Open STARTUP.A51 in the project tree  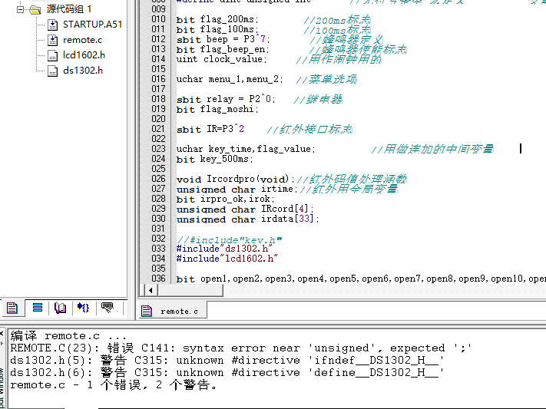pos(92,25)
